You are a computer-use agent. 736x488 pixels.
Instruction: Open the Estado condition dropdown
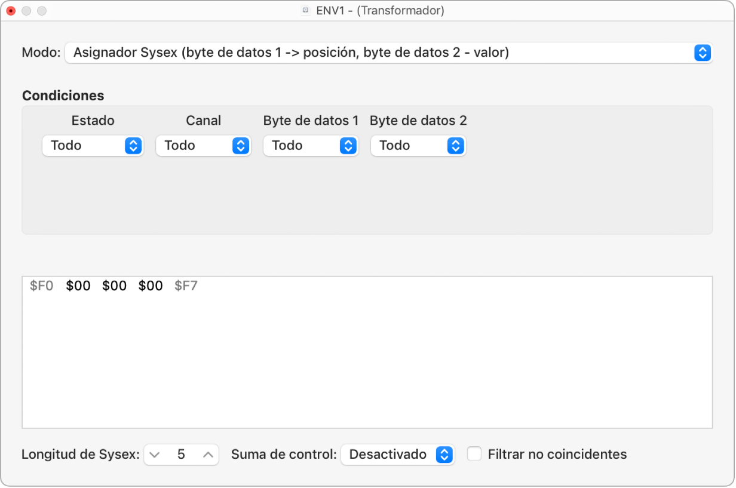[x=93, y=145]
